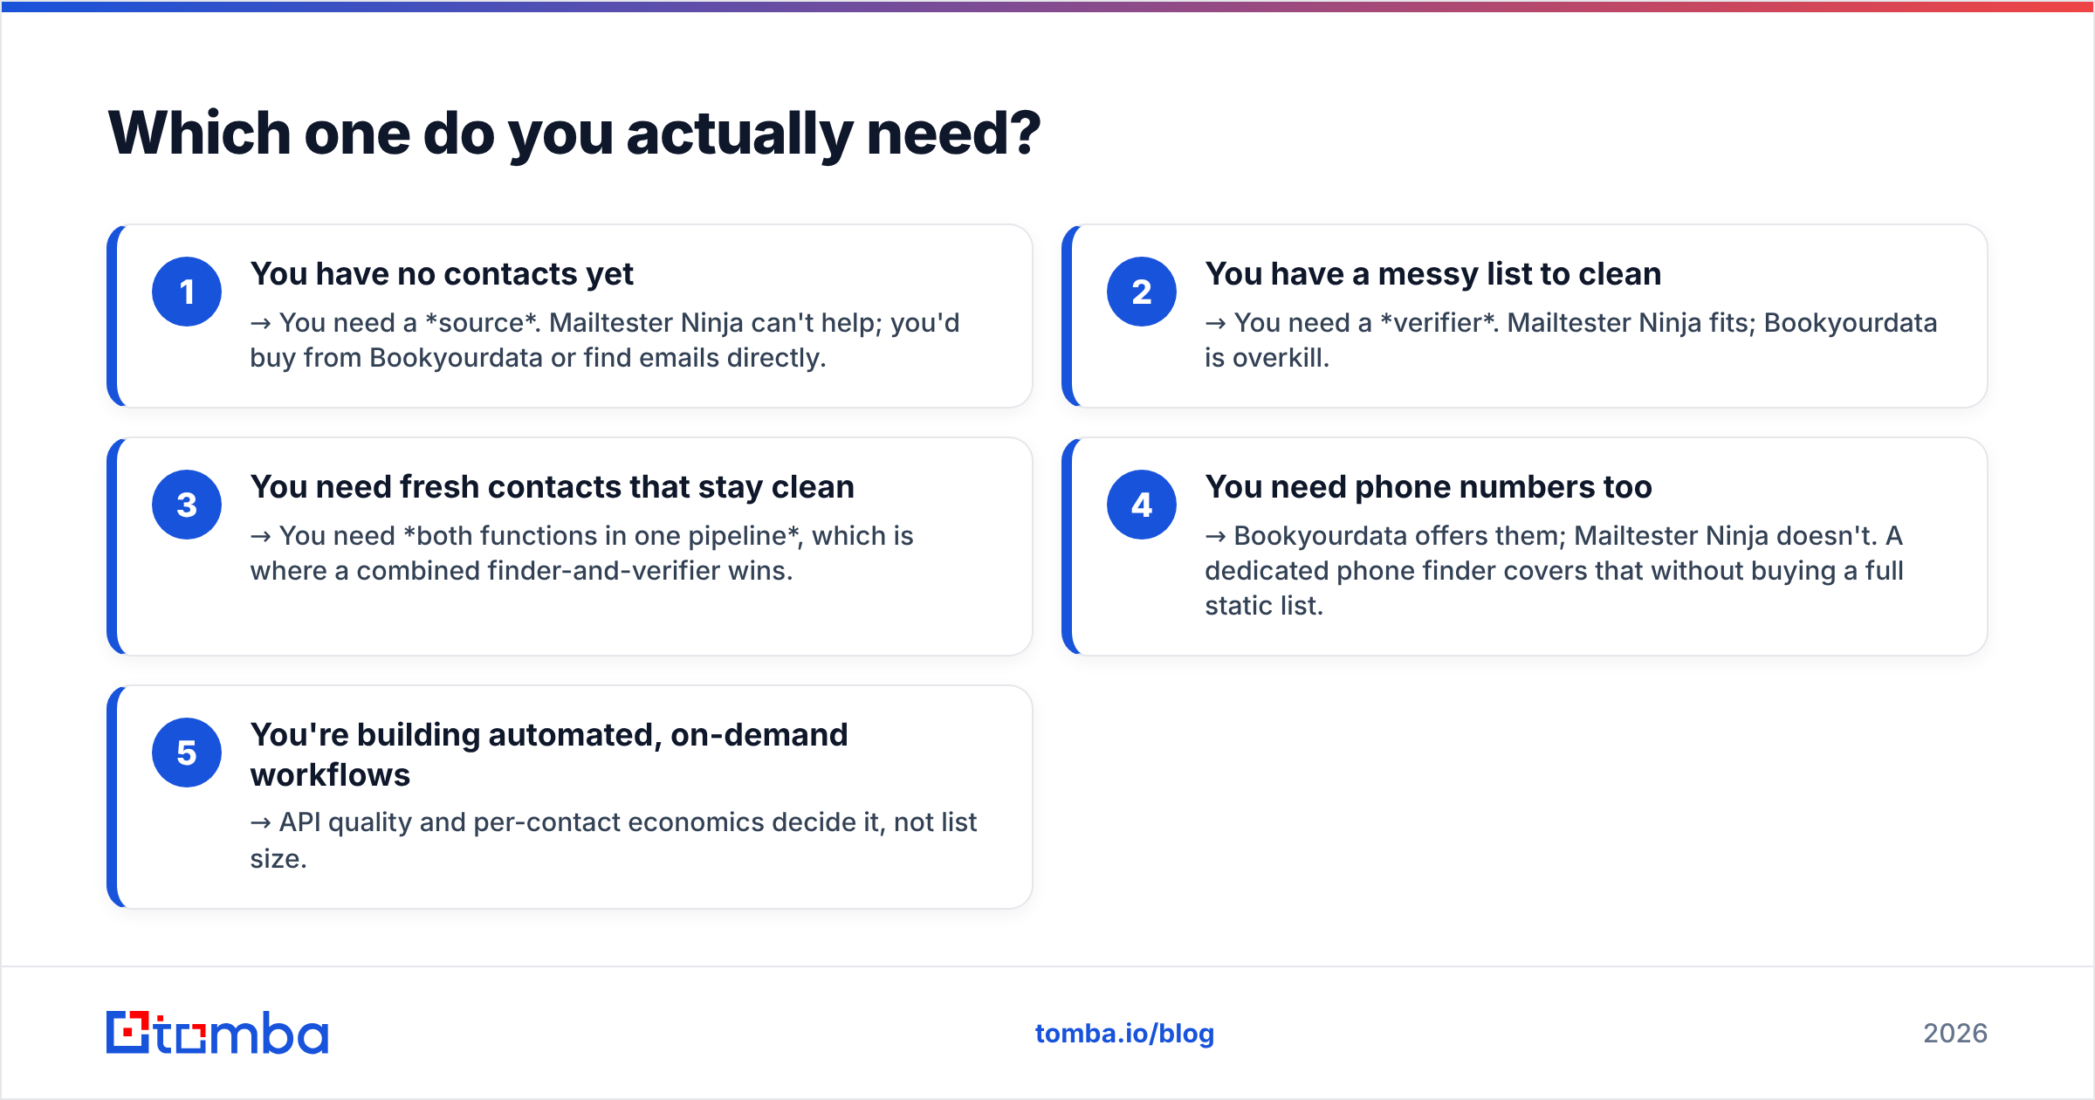Click the combined finder-and-verifier description text
Screen dimensions: 2095x1100
tap(582, 553)
